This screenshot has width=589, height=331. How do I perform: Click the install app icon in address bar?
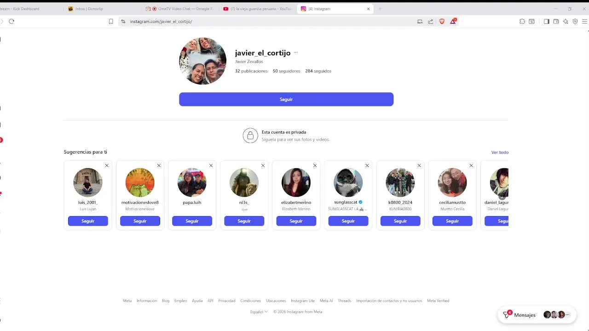[420, 21]
